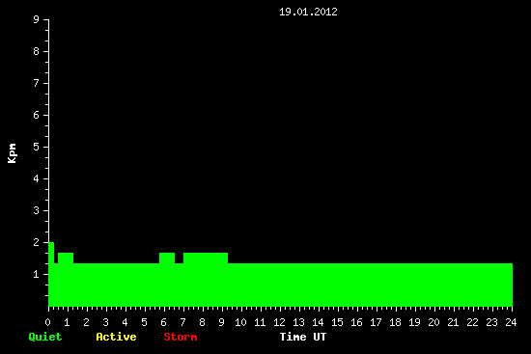
Task: Click hour 6 on the time axis
Action: [164, 322]
